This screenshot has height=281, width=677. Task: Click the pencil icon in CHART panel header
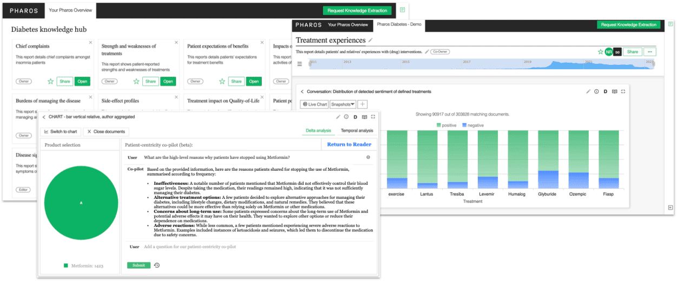point(338,117)
